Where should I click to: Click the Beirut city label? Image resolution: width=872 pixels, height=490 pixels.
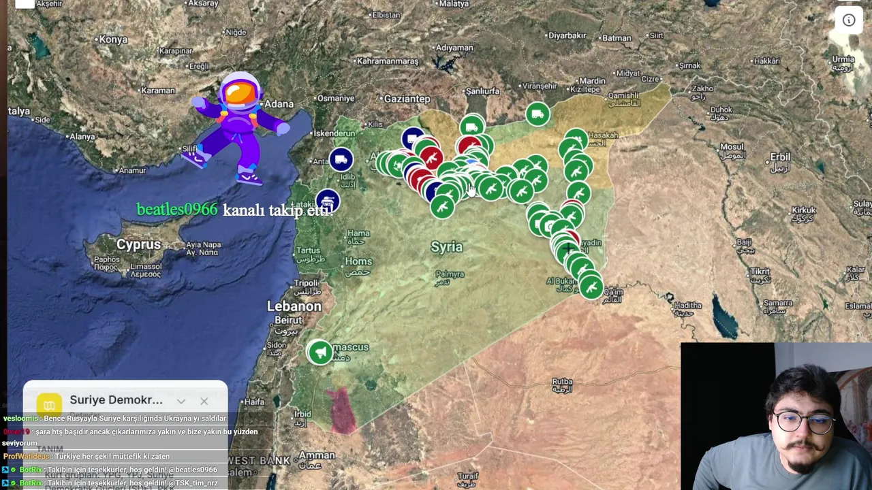(x=288, y=320)
